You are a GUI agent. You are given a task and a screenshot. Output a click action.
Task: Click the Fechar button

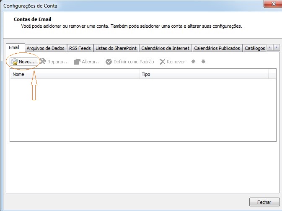coord(264,202)
